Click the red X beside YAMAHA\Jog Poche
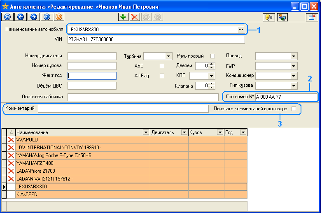Viewport: 322px width, 213px height. [11, 155]
